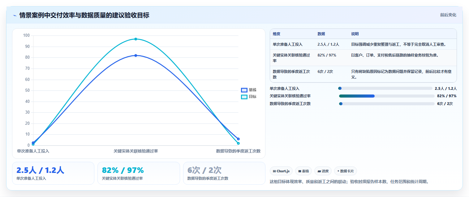Click y-axis tick label 100

pyautogui.click(x=26, y=36)
